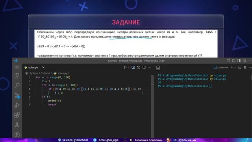Run Python file with play button
Viewport: 252px width, 142px height.
[x=125, y=67]
